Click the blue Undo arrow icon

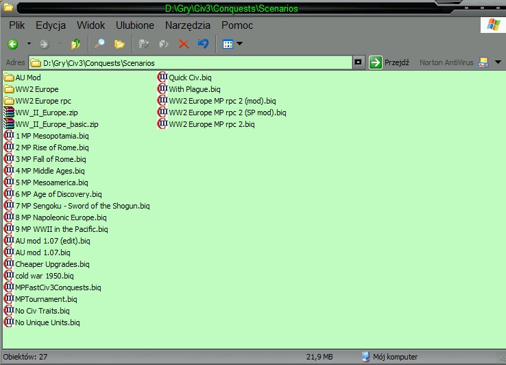tap(203, 44)
